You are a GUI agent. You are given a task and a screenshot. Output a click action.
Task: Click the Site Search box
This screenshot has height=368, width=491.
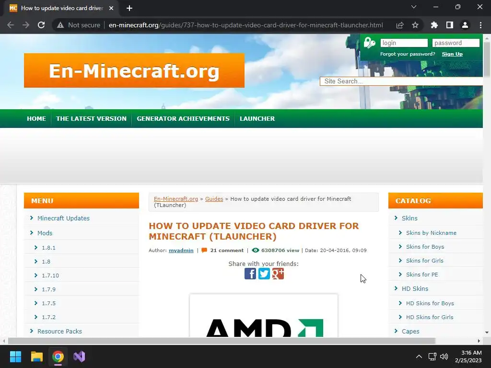[401, 81]
